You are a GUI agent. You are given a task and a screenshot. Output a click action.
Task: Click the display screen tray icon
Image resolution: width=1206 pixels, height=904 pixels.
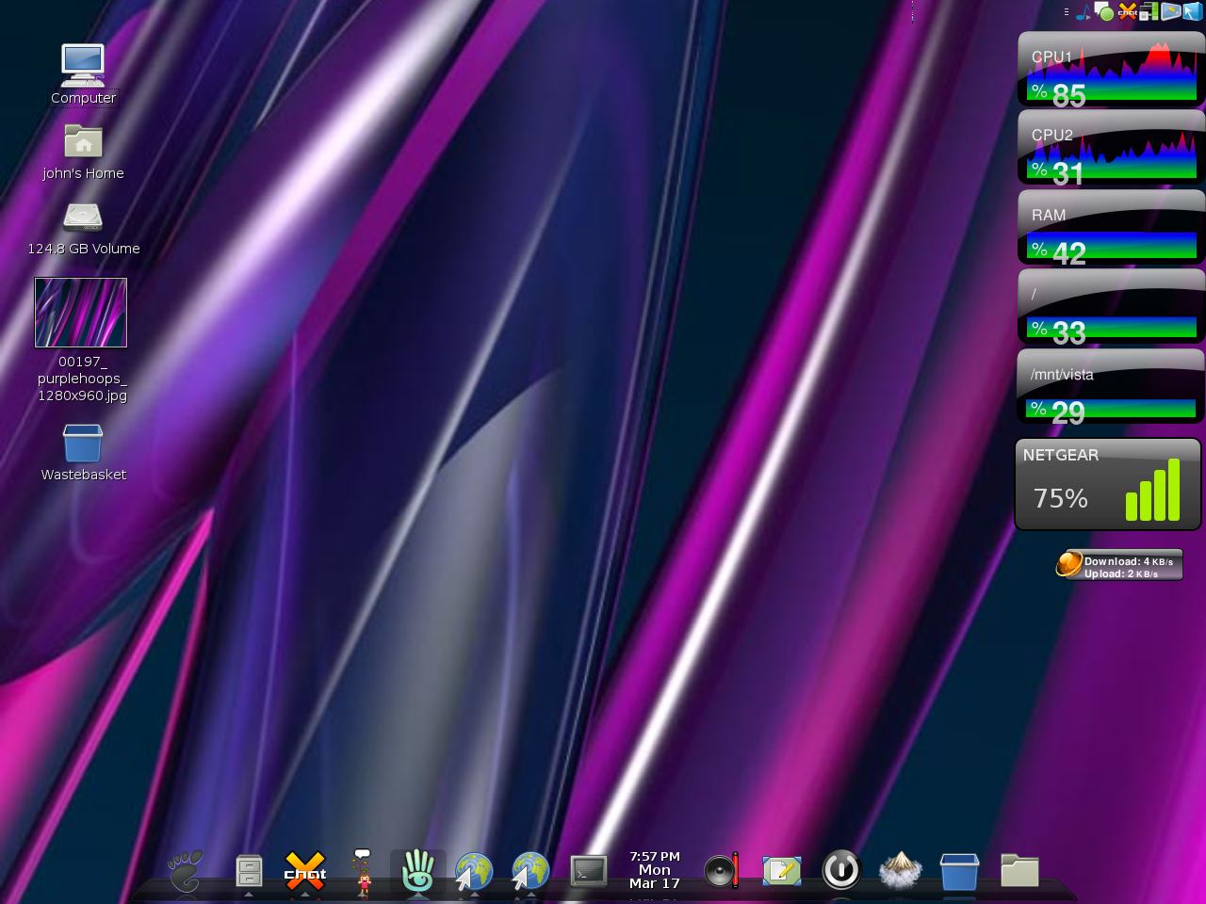tap(1171, 11)
